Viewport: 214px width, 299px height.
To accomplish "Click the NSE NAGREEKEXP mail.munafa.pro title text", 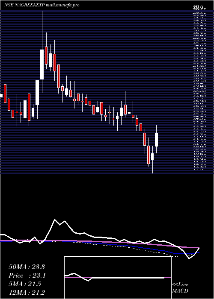I will (x=42, y=5).
